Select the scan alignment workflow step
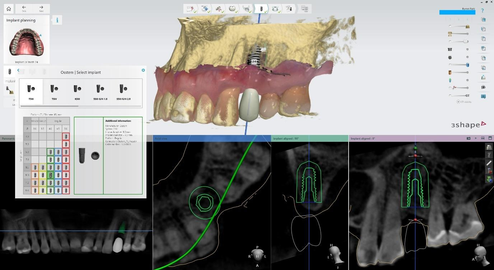Viewport: 494px width, 270px height. point(205,9)
